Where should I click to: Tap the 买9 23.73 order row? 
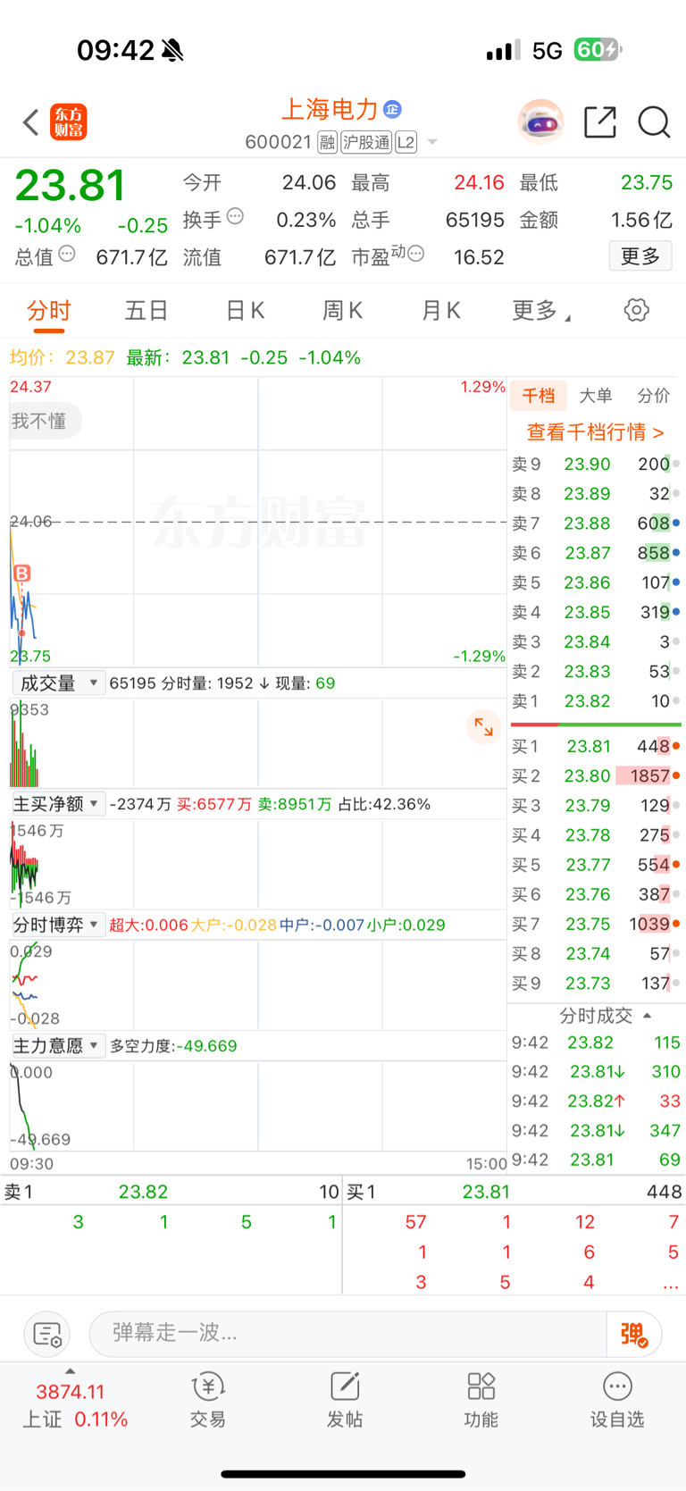point(597,984)
